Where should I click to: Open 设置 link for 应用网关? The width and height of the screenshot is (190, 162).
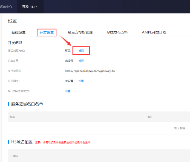[x=81, y=81]
